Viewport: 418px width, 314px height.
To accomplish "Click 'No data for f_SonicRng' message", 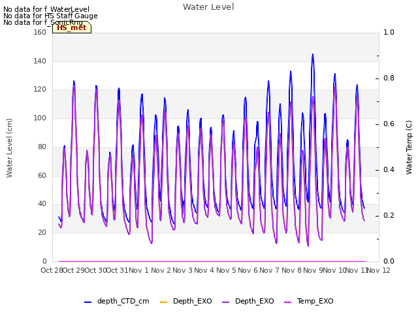I will tap(43, 22).
